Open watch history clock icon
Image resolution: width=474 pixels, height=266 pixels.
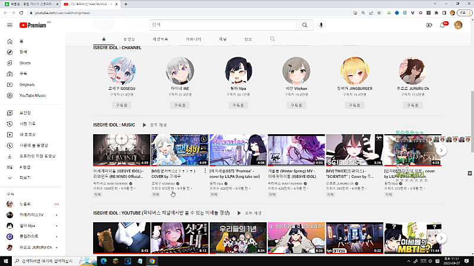coord(9,124)
